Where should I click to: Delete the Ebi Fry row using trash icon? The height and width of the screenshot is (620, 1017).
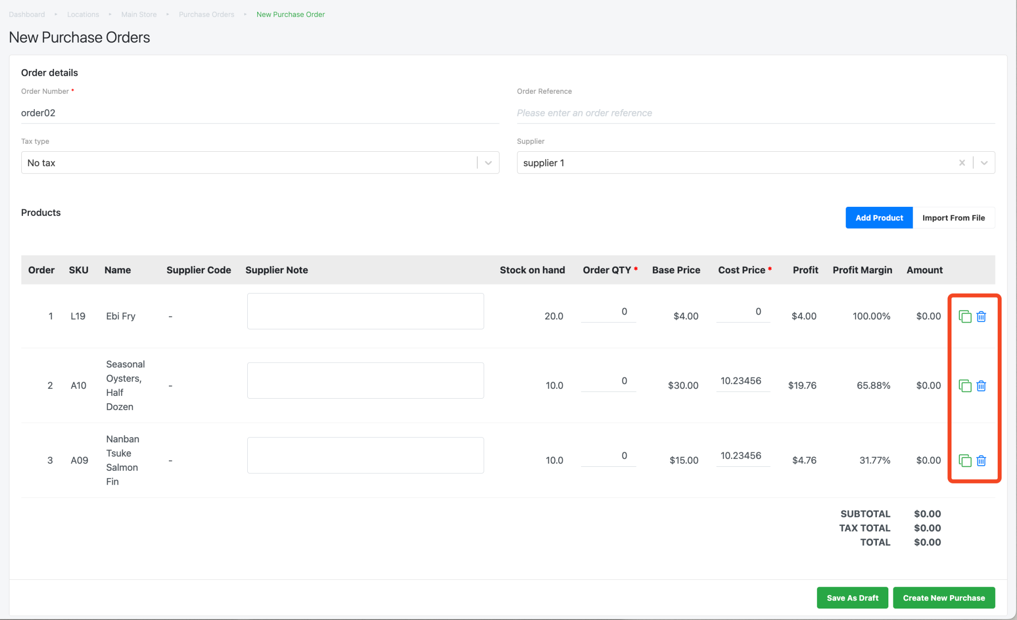981,316
